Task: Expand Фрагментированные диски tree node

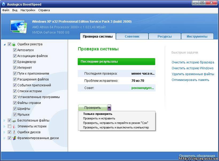Action: click(4, 138)
